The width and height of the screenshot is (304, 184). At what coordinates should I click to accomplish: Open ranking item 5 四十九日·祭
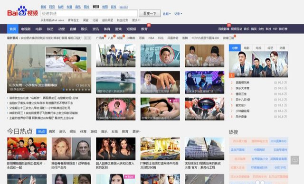[243, 100]
